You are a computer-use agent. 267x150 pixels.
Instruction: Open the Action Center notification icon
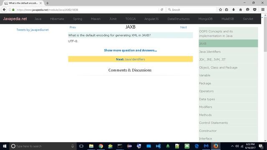(x=261, y=146)
